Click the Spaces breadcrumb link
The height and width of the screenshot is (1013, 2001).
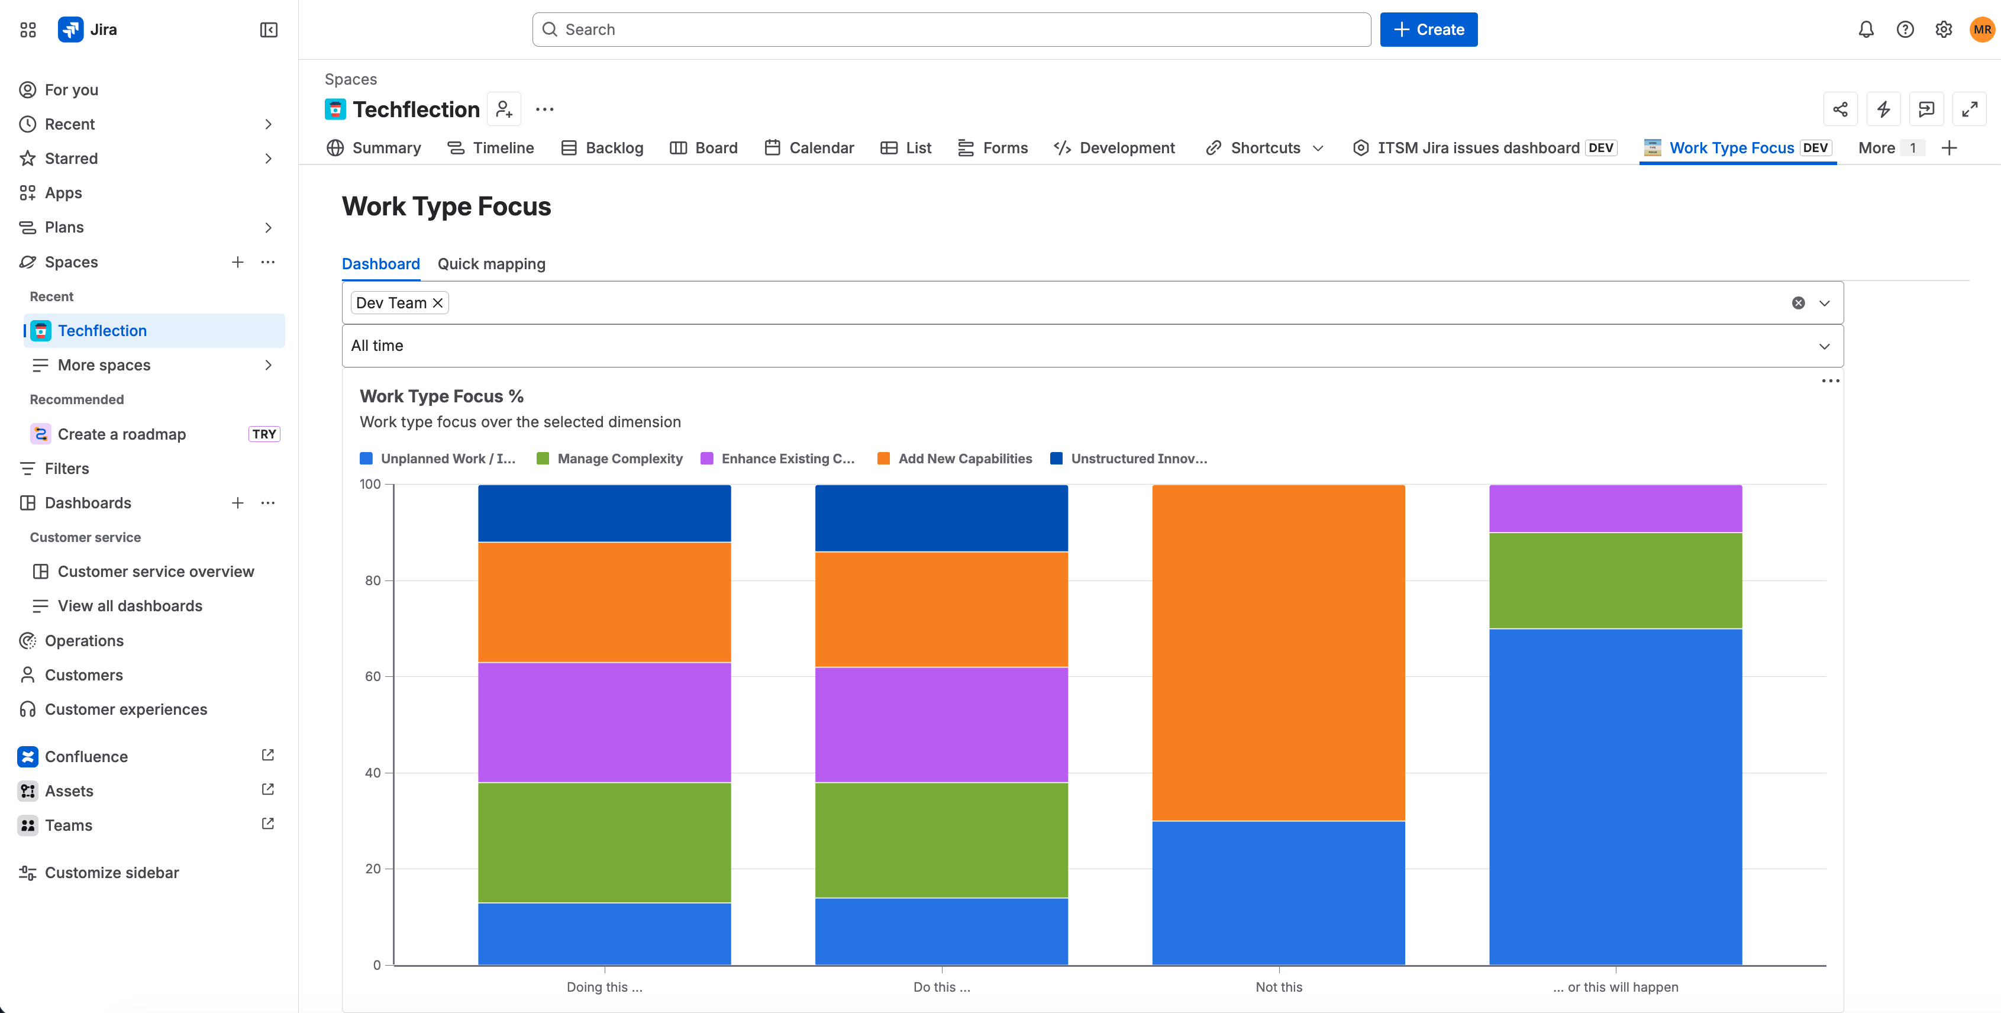point(350,79)
